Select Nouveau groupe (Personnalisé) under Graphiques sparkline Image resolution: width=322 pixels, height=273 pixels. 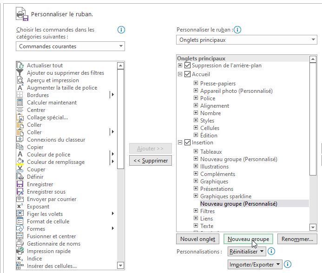click(239, 204)
